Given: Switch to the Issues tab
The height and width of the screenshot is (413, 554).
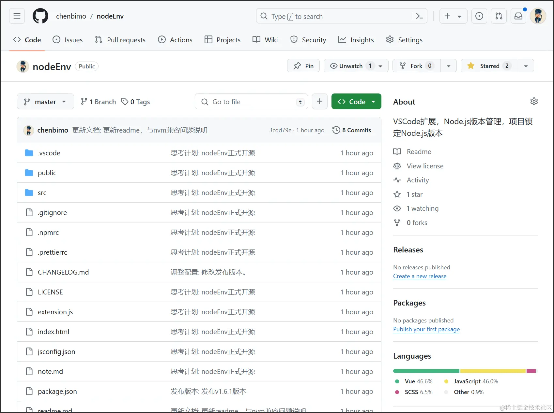Looking at the screenshot, I should [68, 40].
